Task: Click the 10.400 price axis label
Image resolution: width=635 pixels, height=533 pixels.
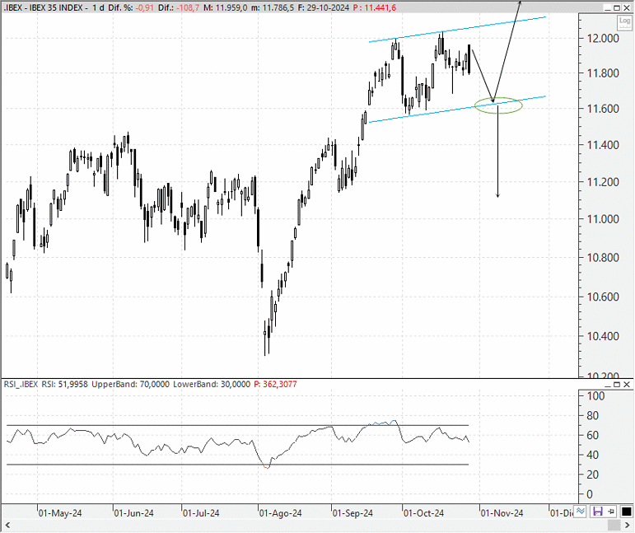Action: (603, 336)
